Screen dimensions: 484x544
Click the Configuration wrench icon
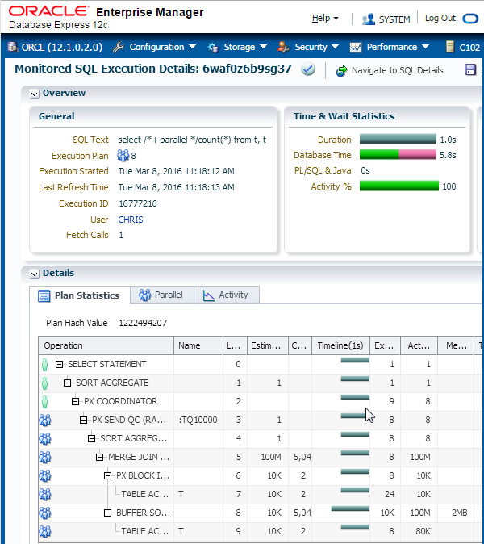click(119, 47)
